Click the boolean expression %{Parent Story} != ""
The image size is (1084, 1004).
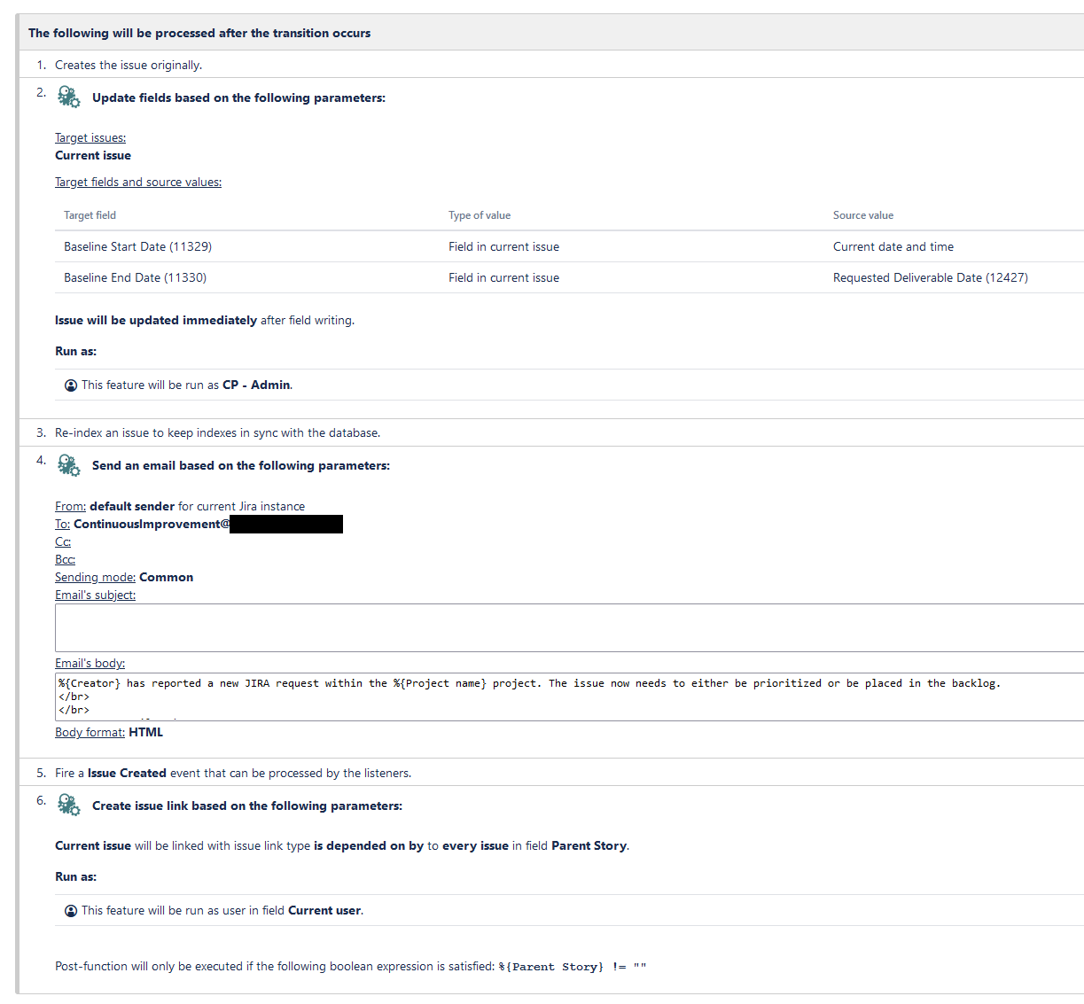pos(573,967)
